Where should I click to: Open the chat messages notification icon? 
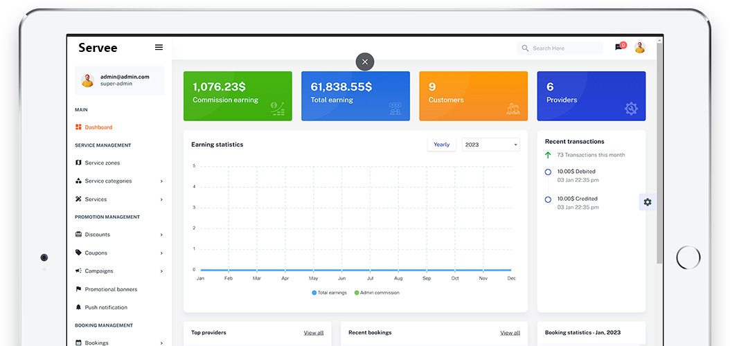618,48
